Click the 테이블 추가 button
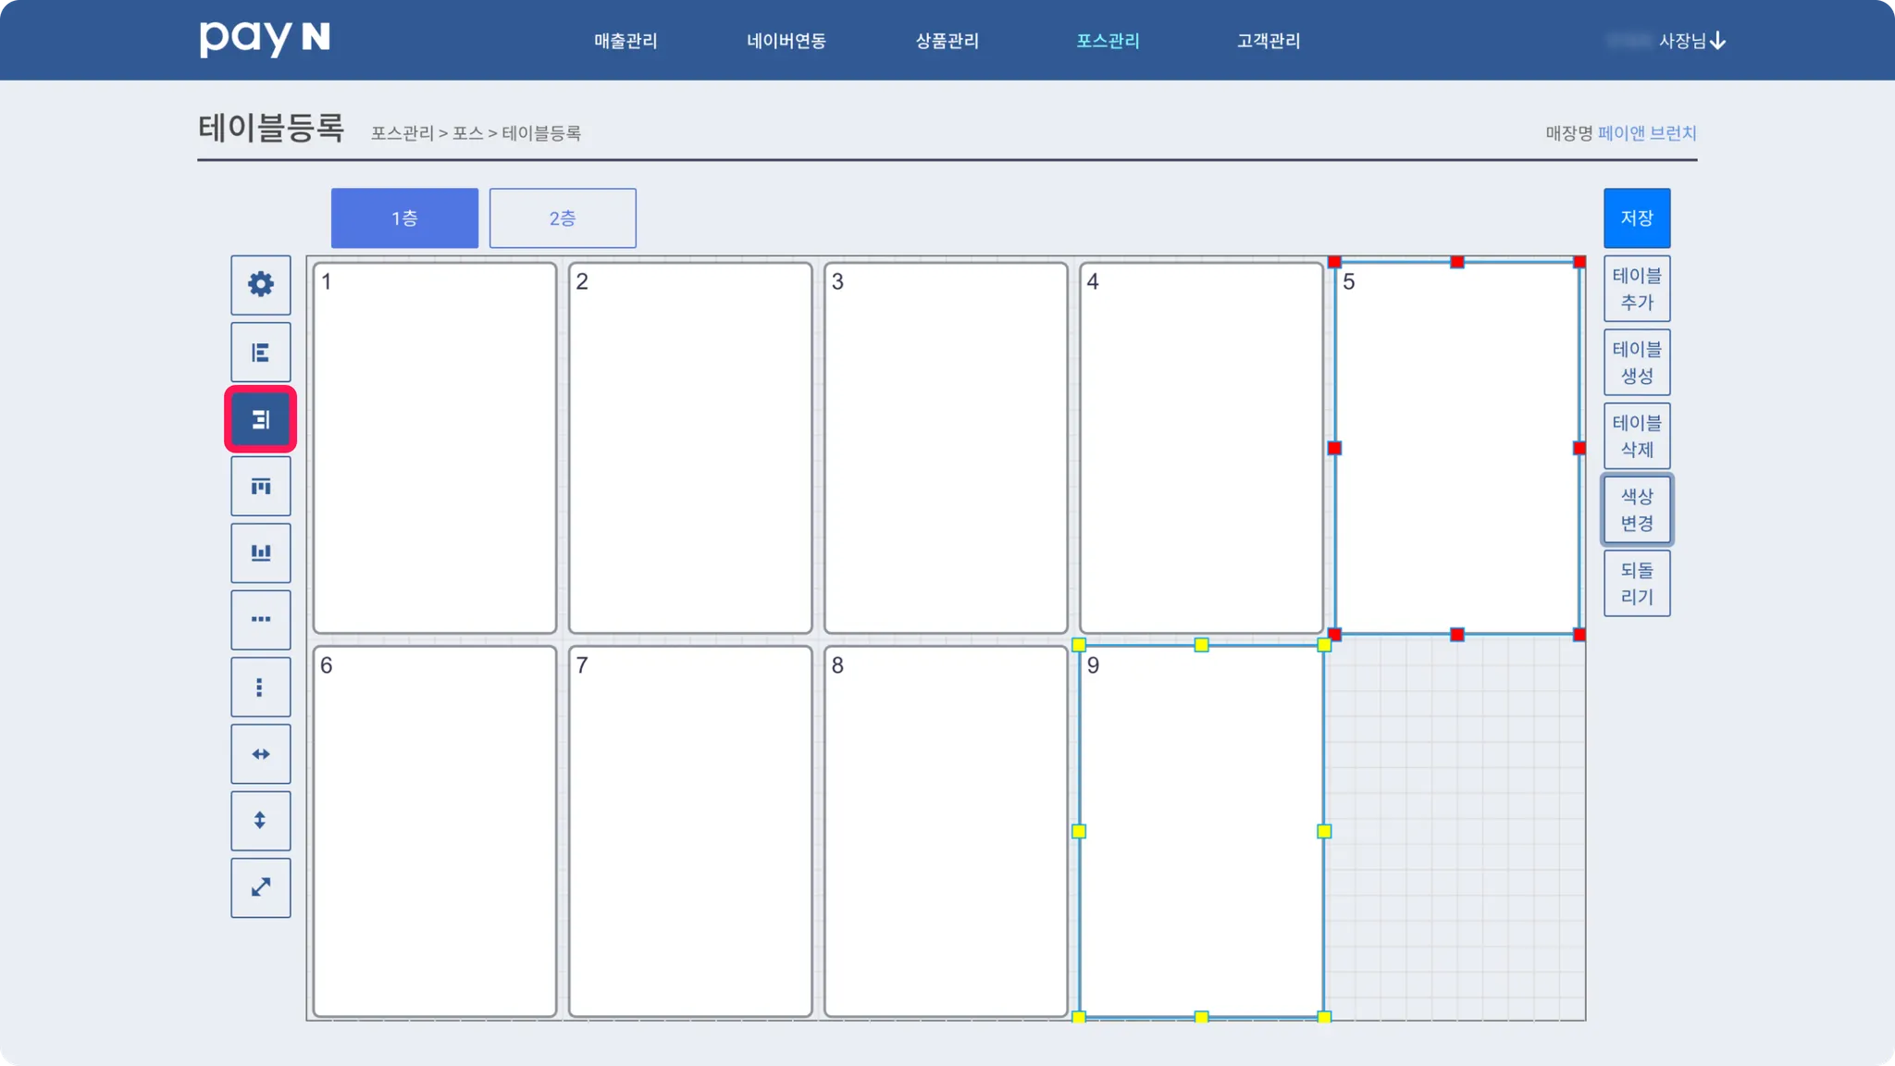The width and height of the screenshot is (1895, 1066). tap(1636, 289)
